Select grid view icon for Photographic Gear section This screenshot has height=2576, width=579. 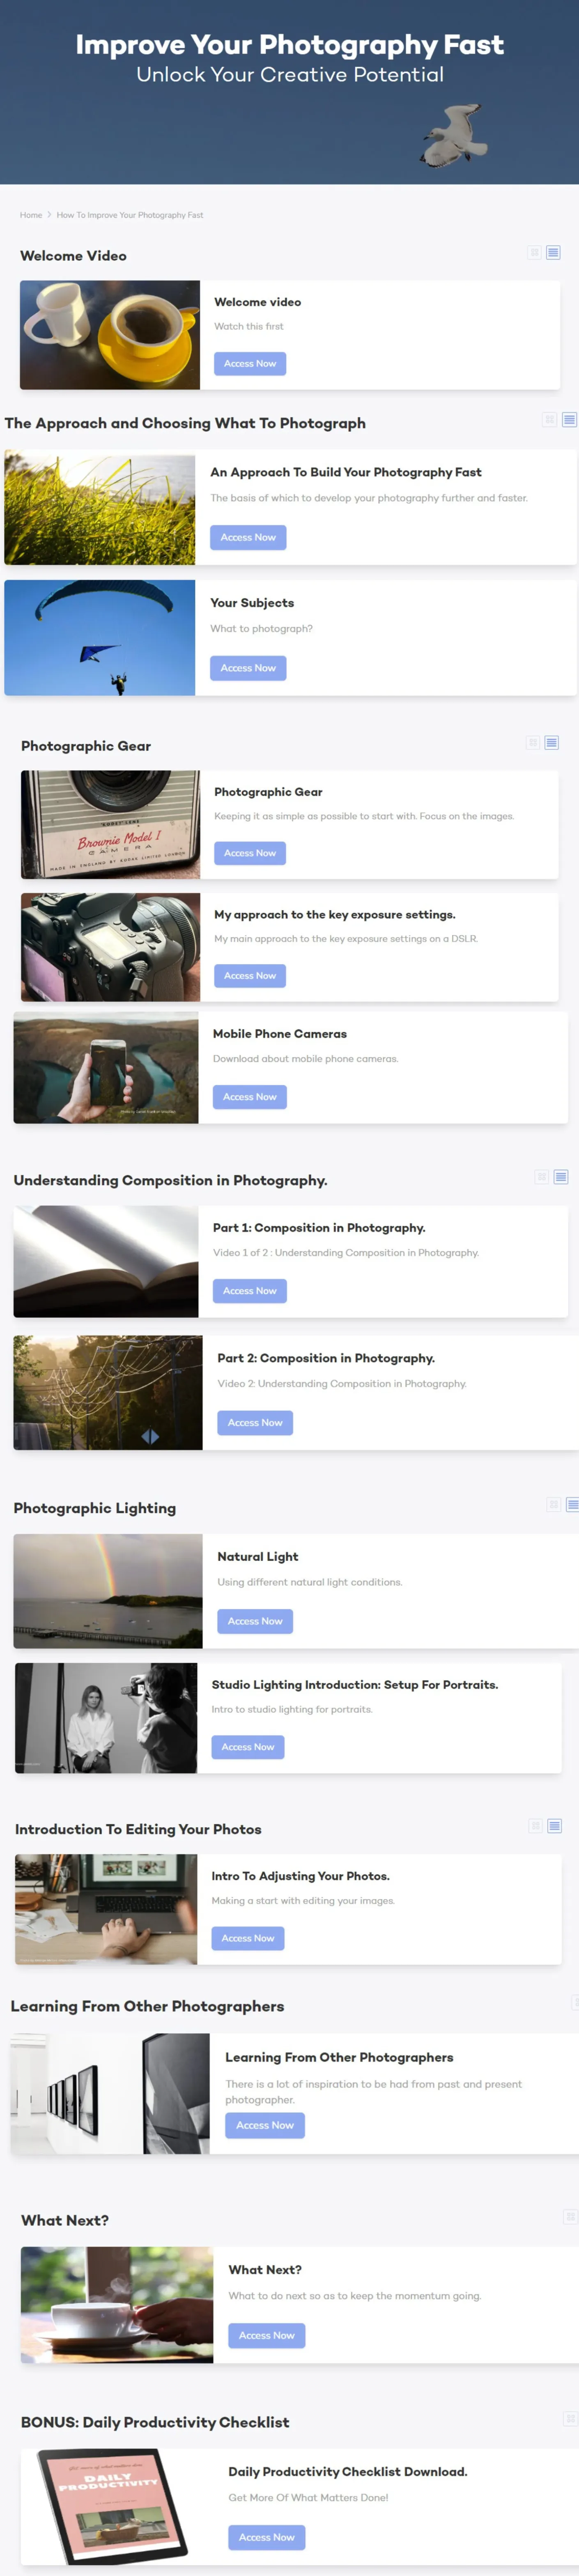tap(533, 743)
